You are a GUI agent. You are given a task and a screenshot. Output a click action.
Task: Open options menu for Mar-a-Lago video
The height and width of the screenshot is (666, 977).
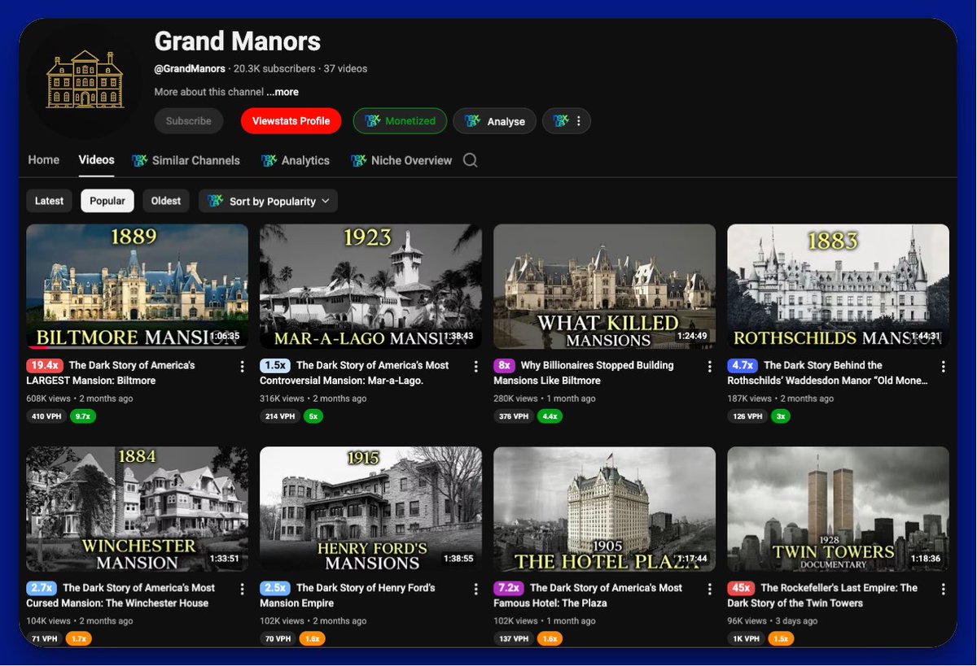476,367
